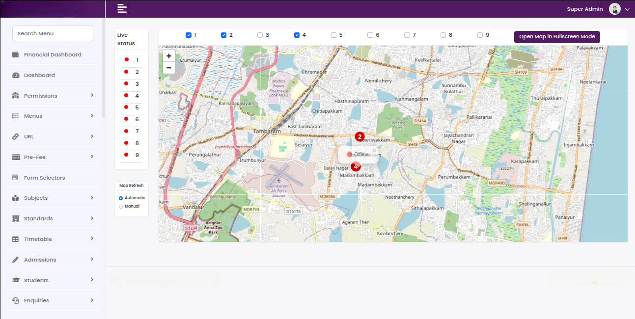The height and width of the screenshot is (319, 635).
Task: Uncheck map checkbox 4
Action: 297,35
